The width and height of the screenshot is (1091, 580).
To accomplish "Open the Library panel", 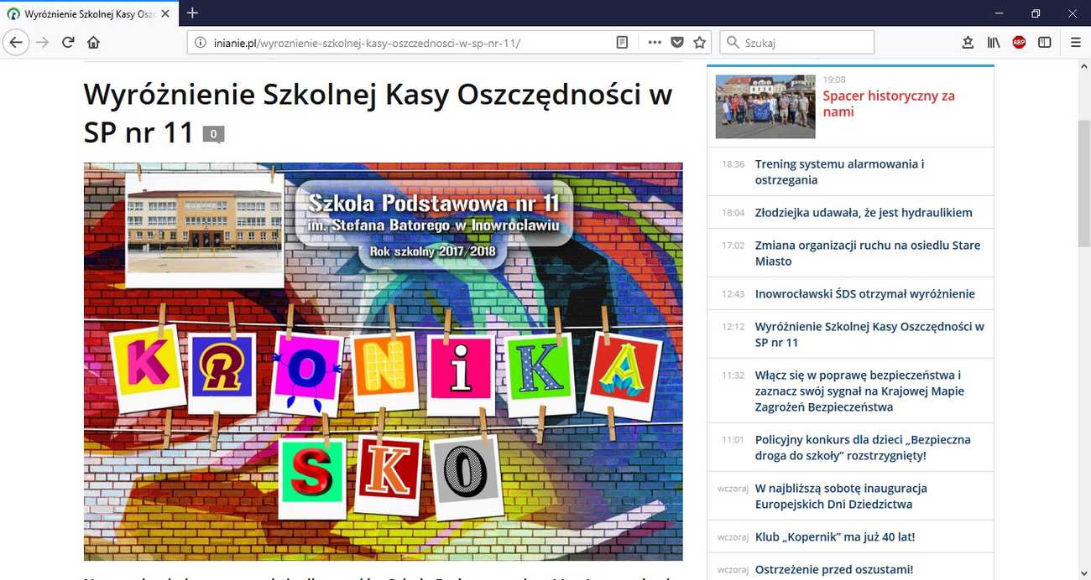I will point(994,42).
